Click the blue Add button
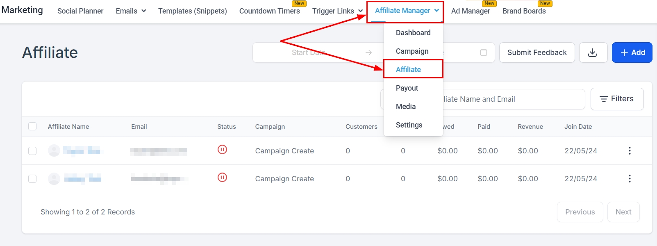Screen dimensions: 657x246 click(x=632, y=52)
